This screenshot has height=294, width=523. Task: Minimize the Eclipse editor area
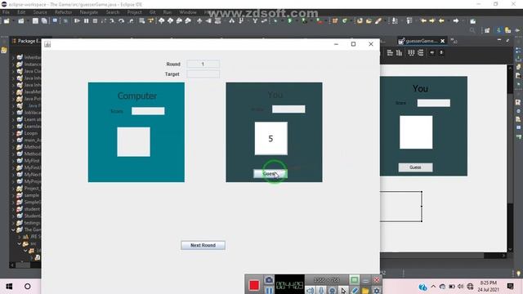point(499,40)
